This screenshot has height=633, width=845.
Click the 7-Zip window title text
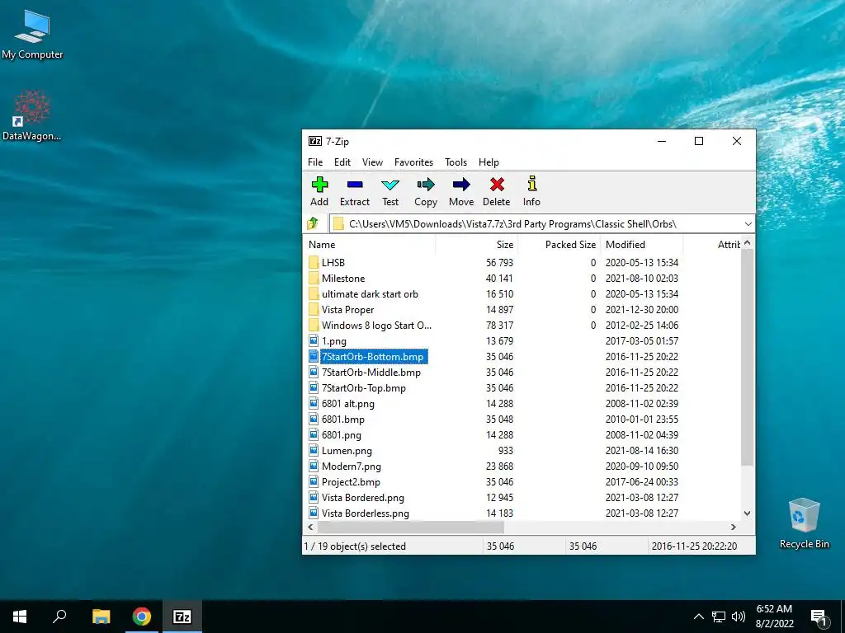(x=338, y=142)
